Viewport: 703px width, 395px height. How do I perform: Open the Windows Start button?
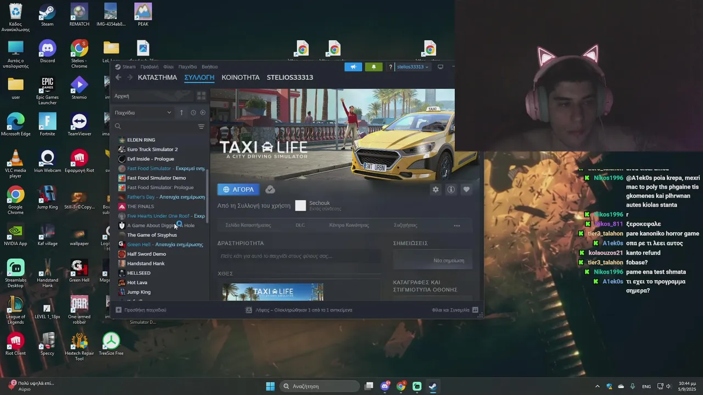[x=270, y=386]
